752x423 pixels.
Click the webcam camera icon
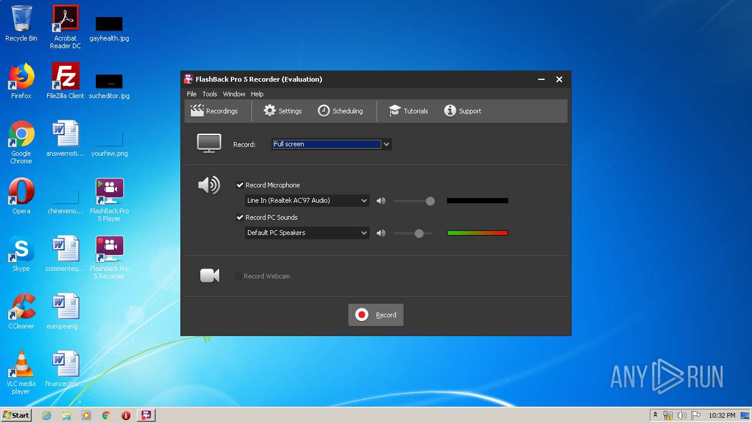click(210, 276)
